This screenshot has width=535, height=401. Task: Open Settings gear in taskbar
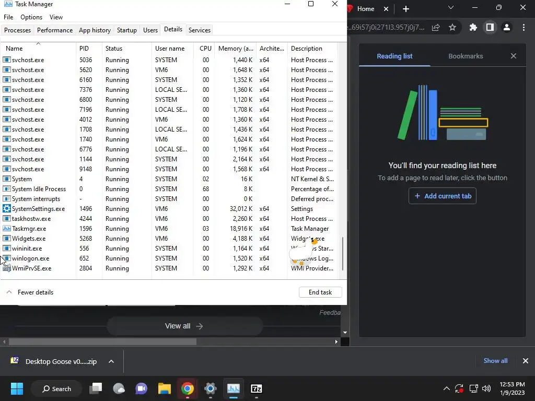pos(210,388)
